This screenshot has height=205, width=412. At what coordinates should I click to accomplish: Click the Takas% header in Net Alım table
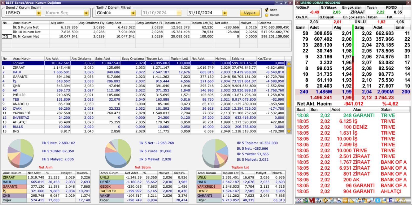[x=83, y=173]
